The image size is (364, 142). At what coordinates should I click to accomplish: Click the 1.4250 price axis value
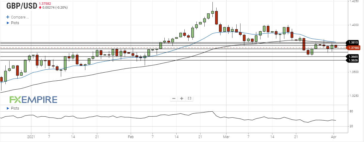point(354,1)
